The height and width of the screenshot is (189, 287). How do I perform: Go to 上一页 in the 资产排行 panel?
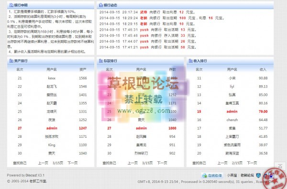coord(43,163)
